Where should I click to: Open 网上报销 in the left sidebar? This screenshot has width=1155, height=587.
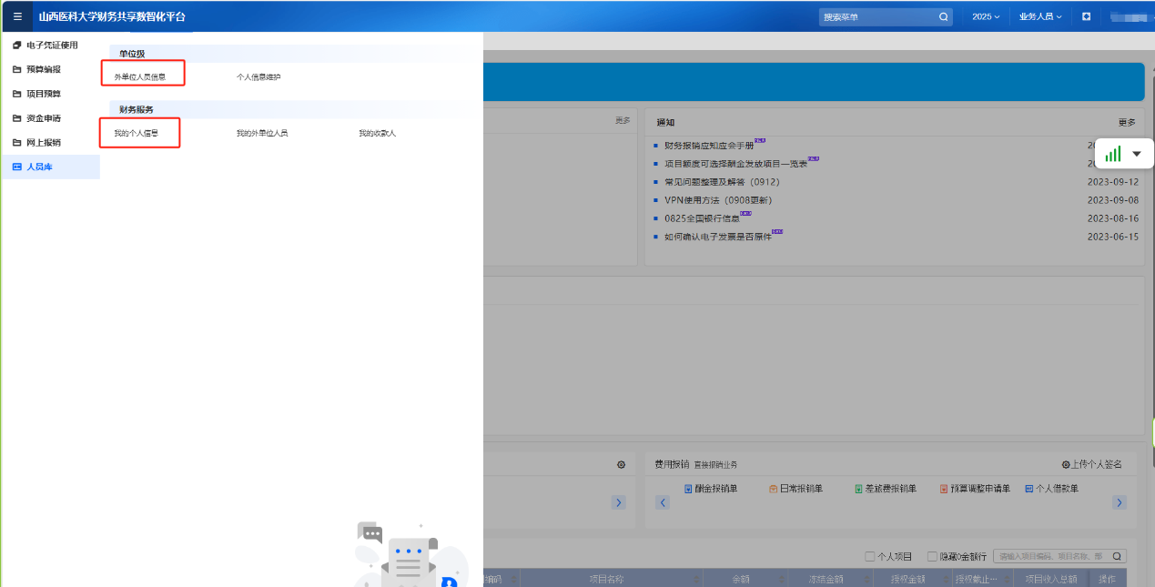tap(44, 142)
